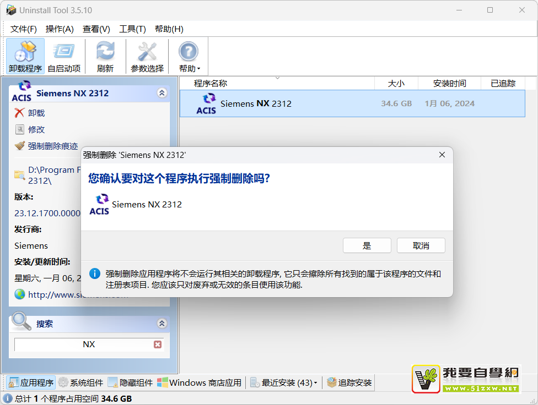Click publisher name Siemens in sidebar
The height and width of the screenshot is (405, 538).
pos(31,245)
